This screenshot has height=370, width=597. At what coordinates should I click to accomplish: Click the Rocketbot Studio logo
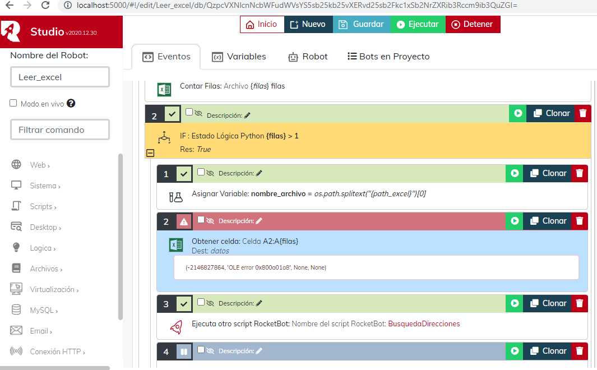tap(11, 31)
